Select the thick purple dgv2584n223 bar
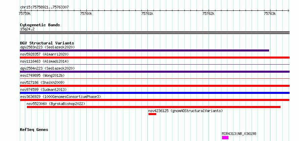 pos(155,72)
